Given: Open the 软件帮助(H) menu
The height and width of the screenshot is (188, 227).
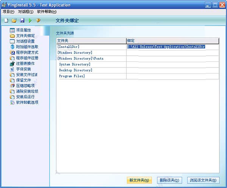Looking at the screenshot, I should click(x=47, y=12).
